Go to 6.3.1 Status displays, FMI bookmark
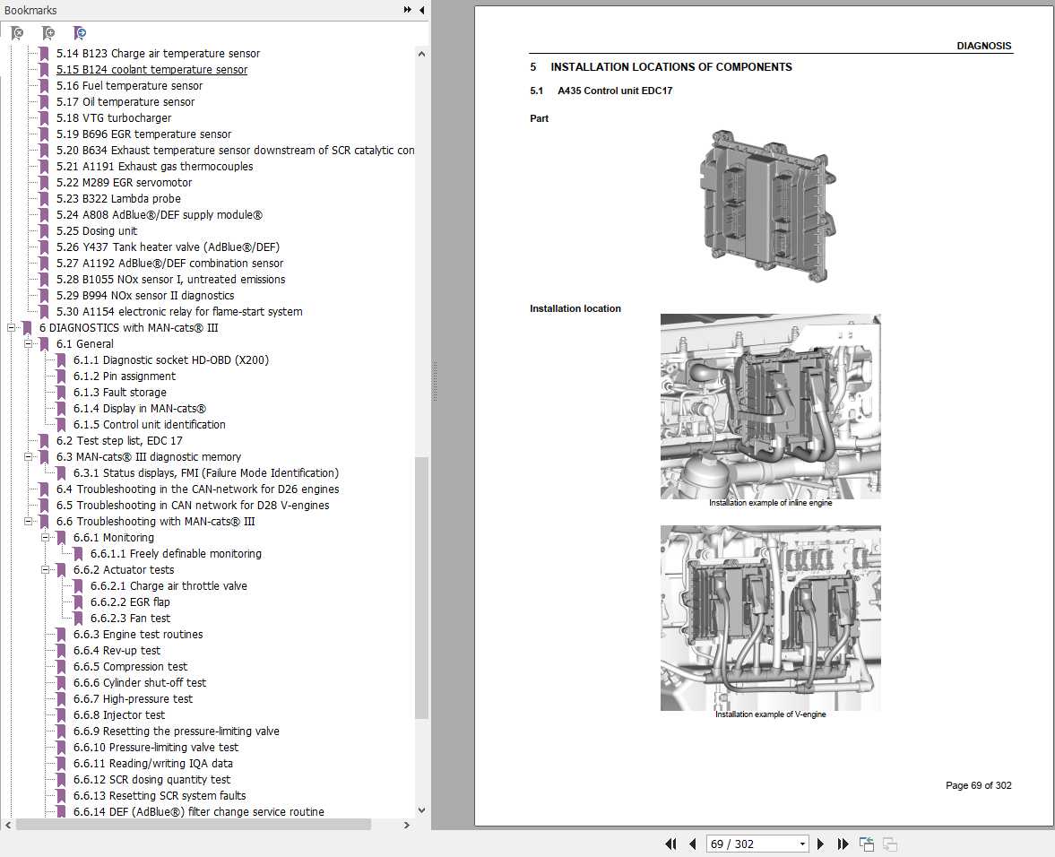Screen dimensions: 1055x857 (x=206, y=473)
